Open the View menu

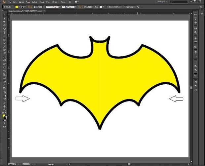[x=48, y=2]
